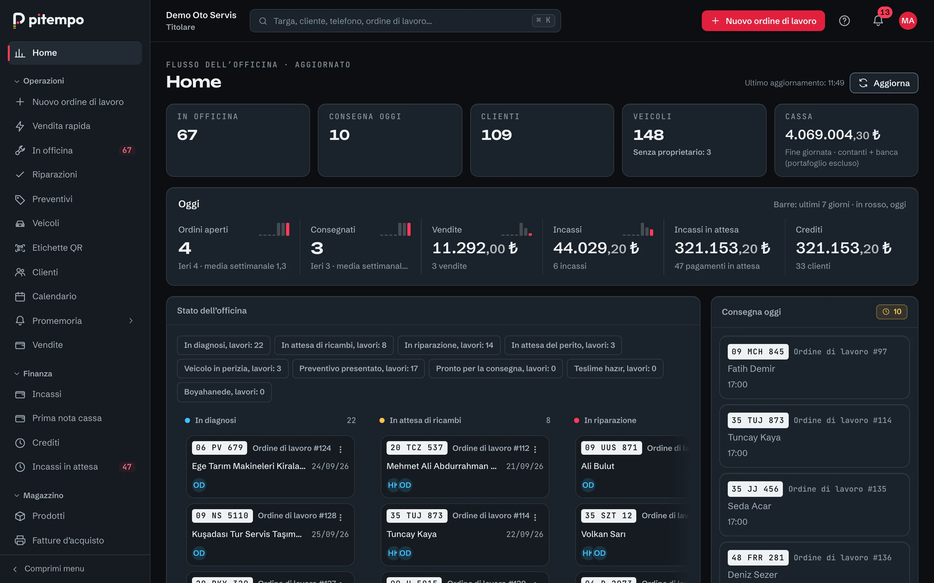The height and width of the screenshot is (583, 934).
Task: Filter by In riparazione, lavori: 14
Action: (449, 345)
